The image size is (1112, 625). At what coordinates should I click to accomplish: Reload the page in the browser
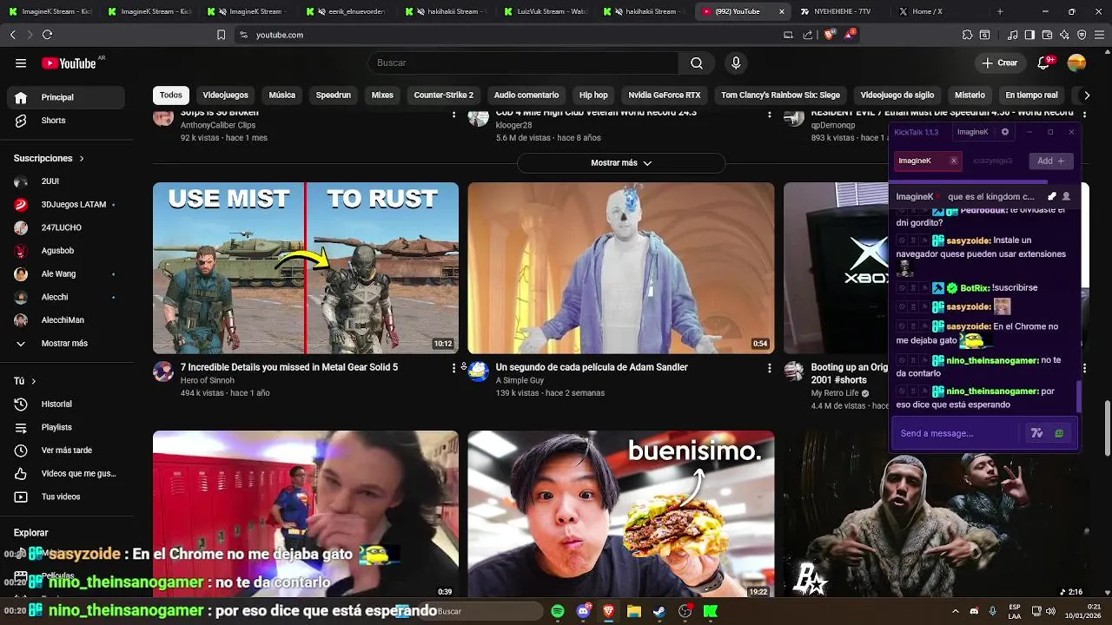(x=47, y=35)
